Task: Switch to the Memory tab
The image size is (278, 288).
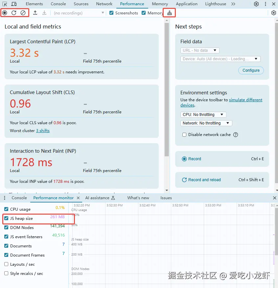Action: (160, 4)
